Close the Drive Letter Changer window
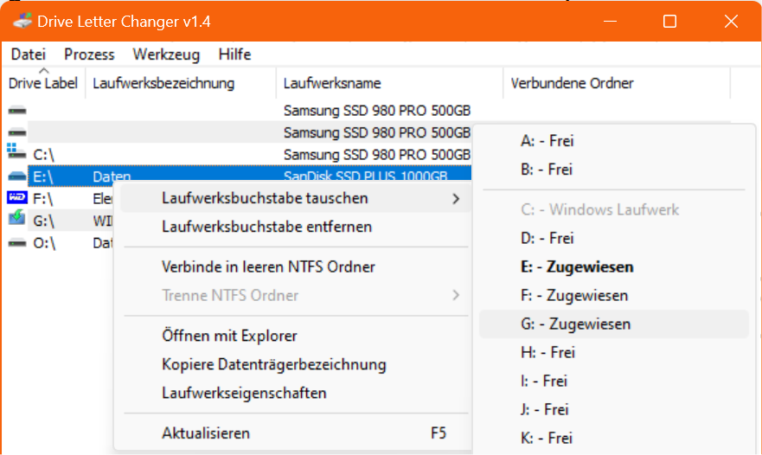Screen dimensions: 762x455 731,22
